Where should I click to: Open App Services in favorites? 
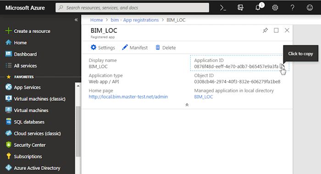pos(27,87)
